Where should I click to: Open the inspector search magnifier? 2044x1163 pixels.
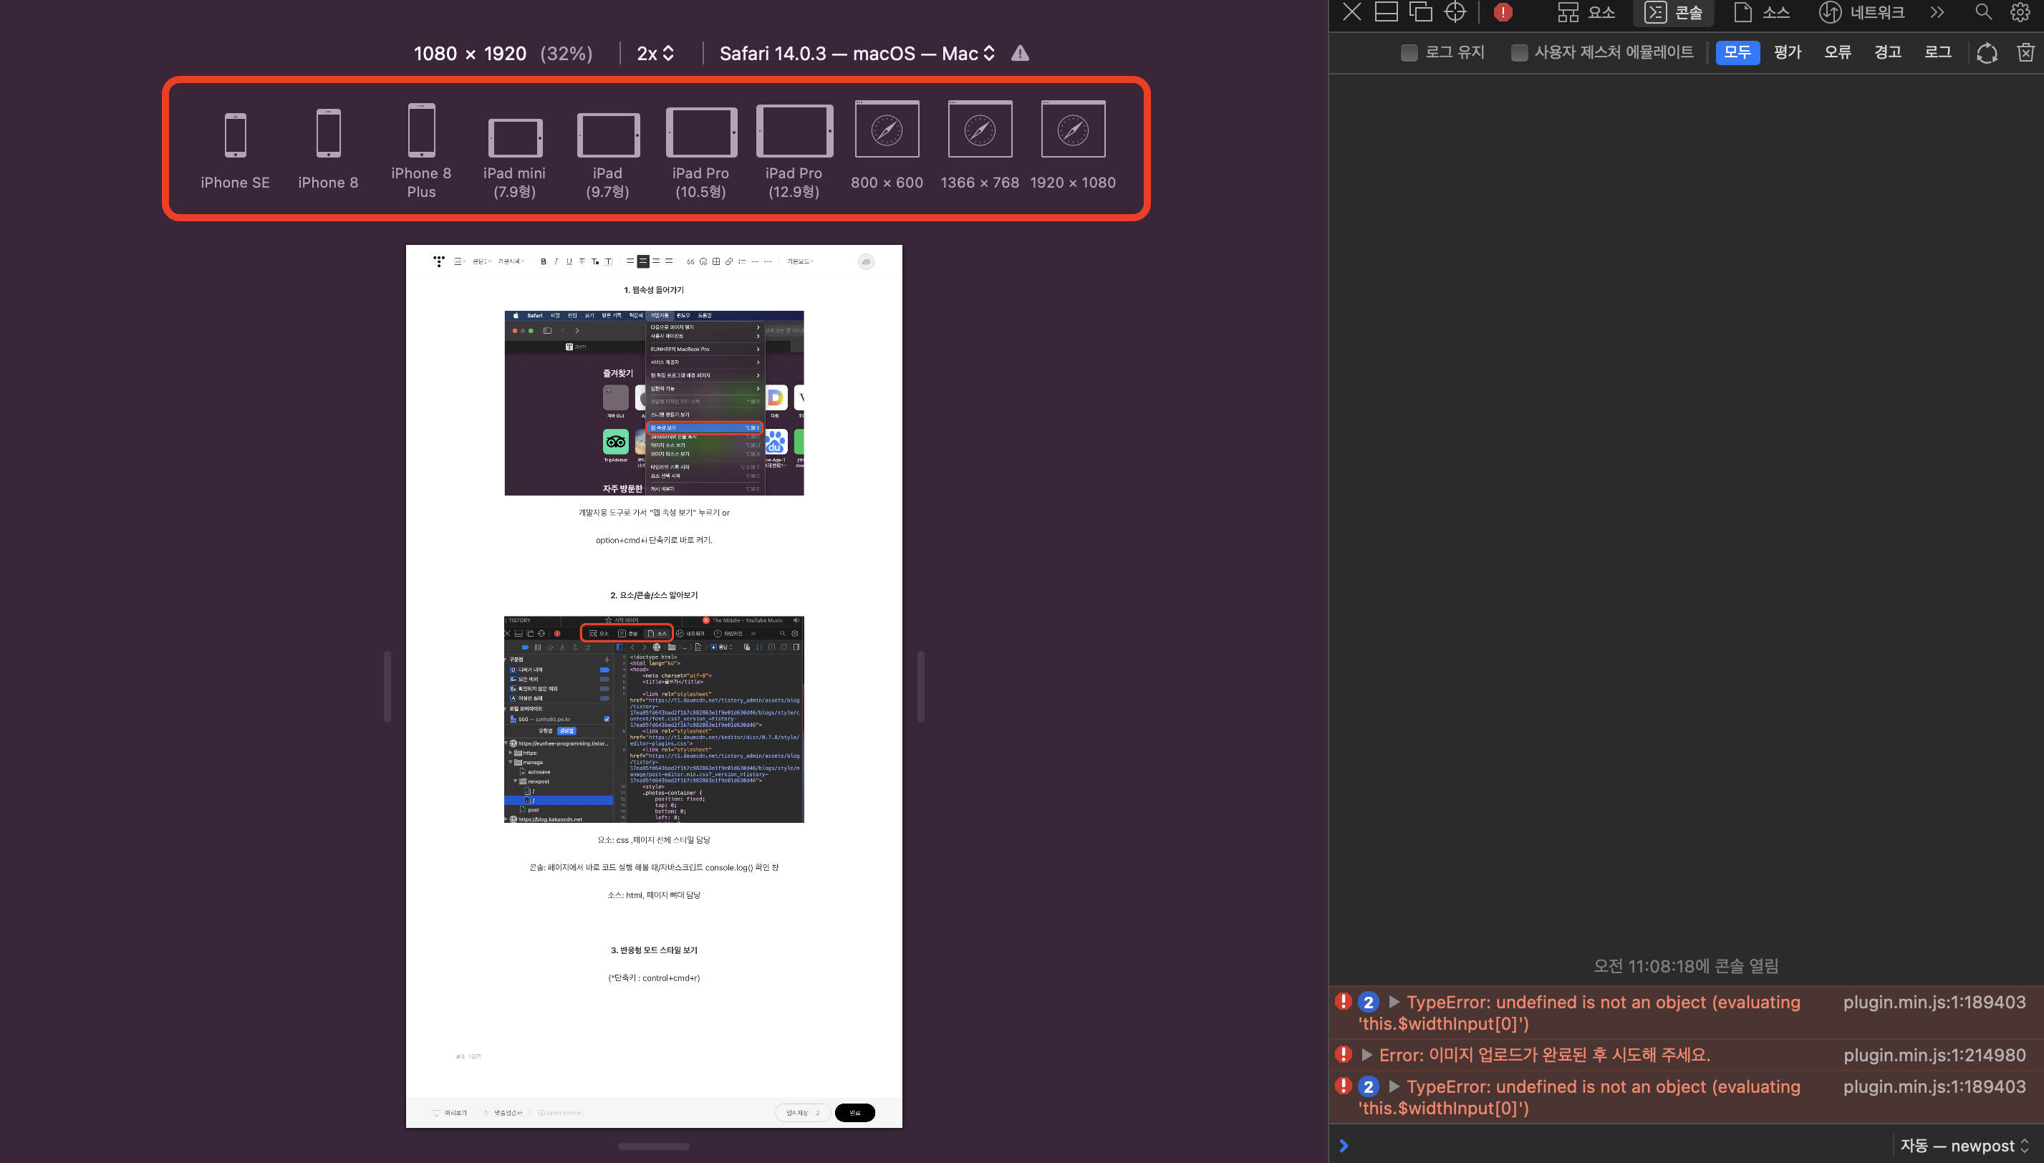pos(1983,12)
